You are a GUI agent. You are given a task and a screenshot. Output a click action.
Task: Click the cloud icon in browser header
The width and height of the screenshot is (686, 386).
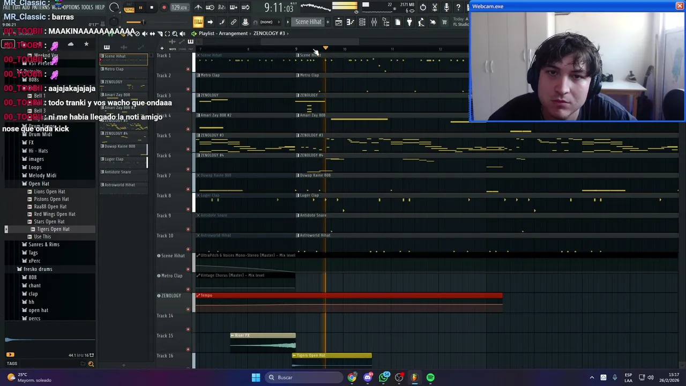[70, 44]
